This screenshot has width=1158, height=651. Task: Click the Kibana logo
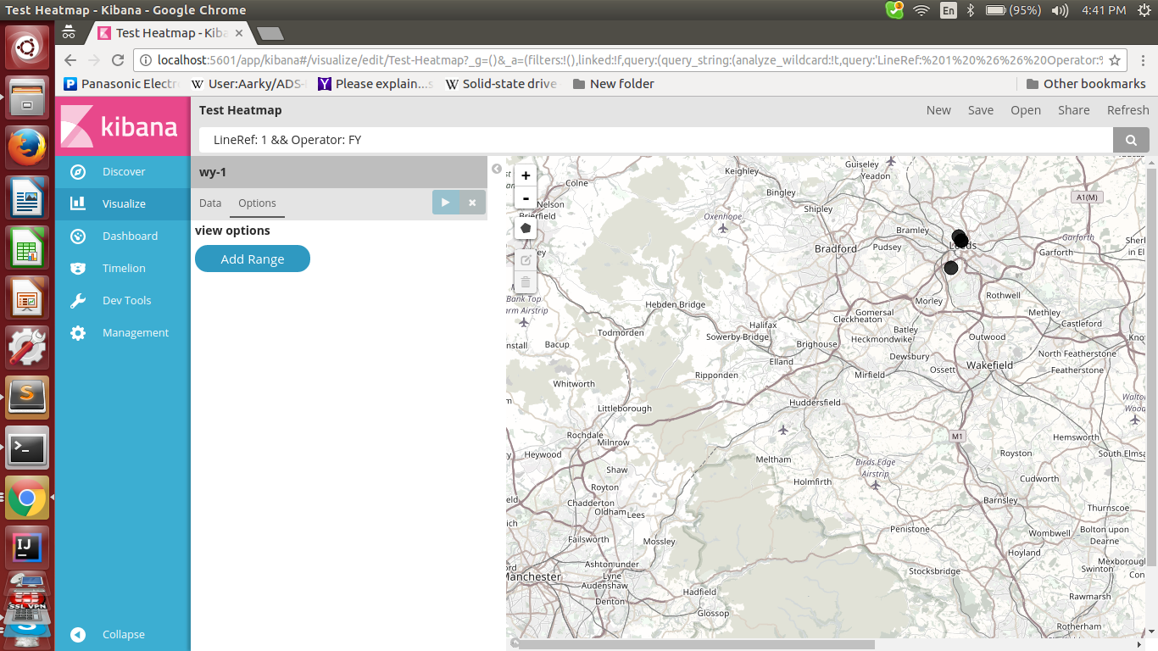pyautogui.click(x=123, y=126)
